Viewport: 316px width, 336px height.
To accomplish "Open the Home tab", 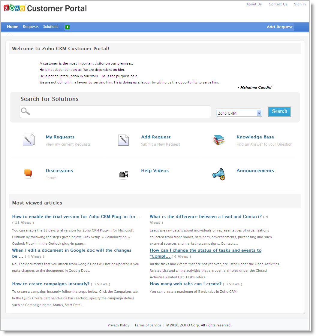I will 13,26.
